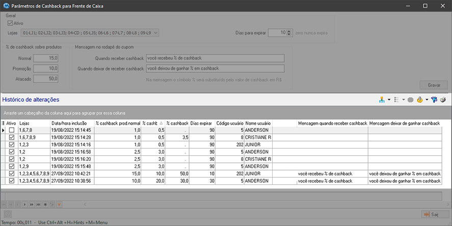Image resolution: width=452 pixels, height=226 pixels.
Task: Jump to next page in grid navigator
Action: pos(32,205)
